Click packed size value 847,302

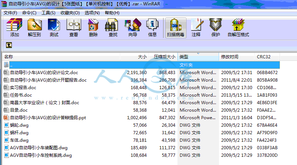[x=167, y=118]
